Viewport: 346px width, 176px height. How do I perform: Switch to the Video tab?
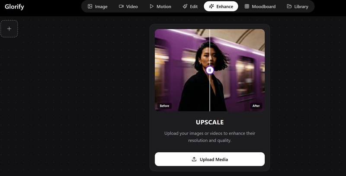click(x=128, y=6)
